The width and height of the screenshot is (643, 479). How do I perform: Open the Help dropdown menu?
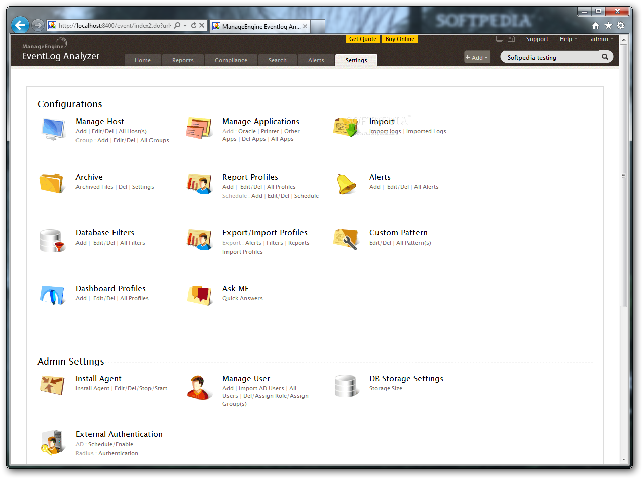pyautogui.click(x=569, y=39)
